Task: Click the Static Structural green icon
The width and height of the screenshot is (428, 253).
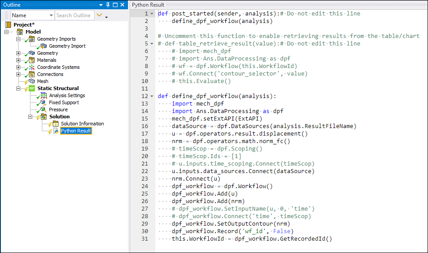Action: point(32,88)
